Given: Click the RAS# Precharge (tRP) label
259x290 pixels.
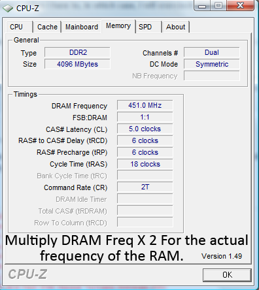Looking at the screenshot, I should coord(72,153).
